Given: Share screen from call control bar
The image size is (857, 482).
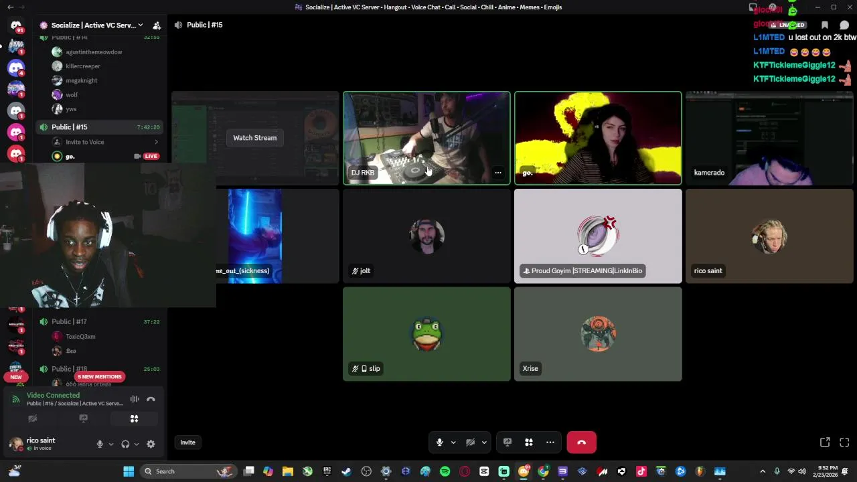Looking at the screenshot, I should [x=508, y=442].
